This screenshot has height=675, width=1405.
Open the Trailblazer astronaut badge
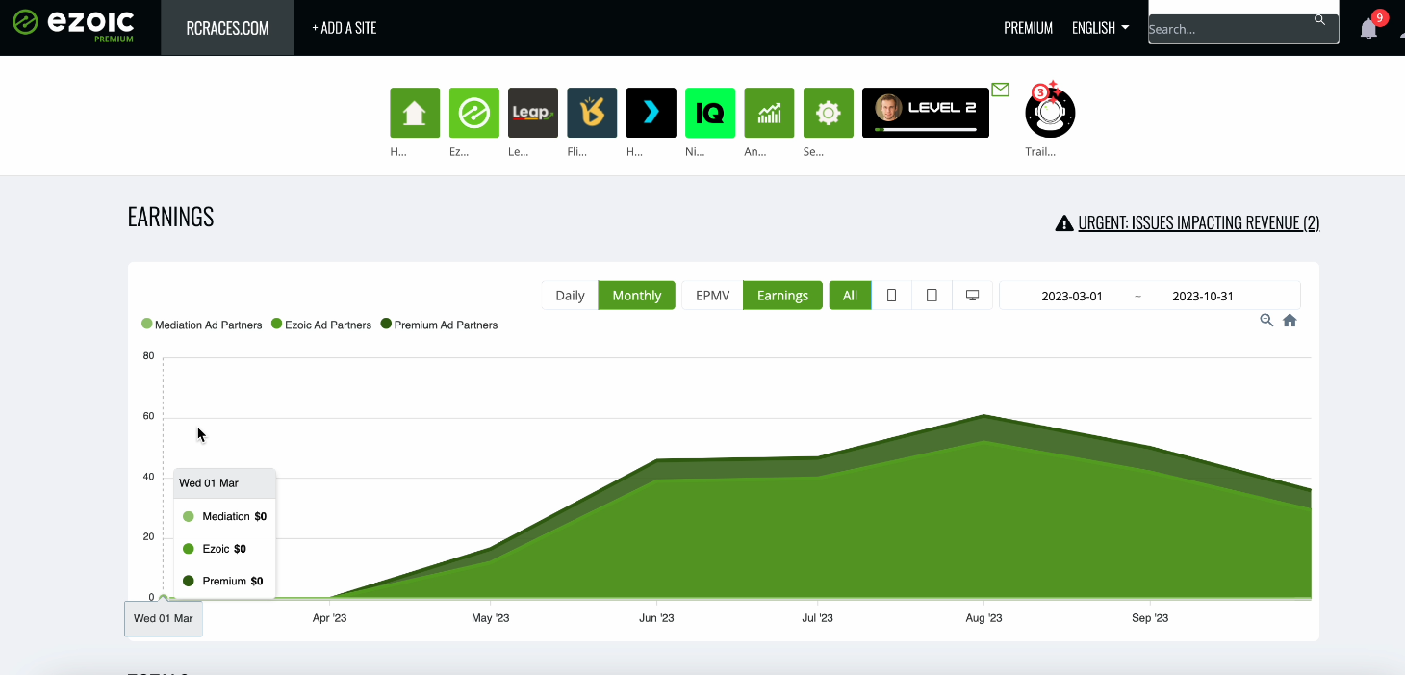coord(1050,111)
